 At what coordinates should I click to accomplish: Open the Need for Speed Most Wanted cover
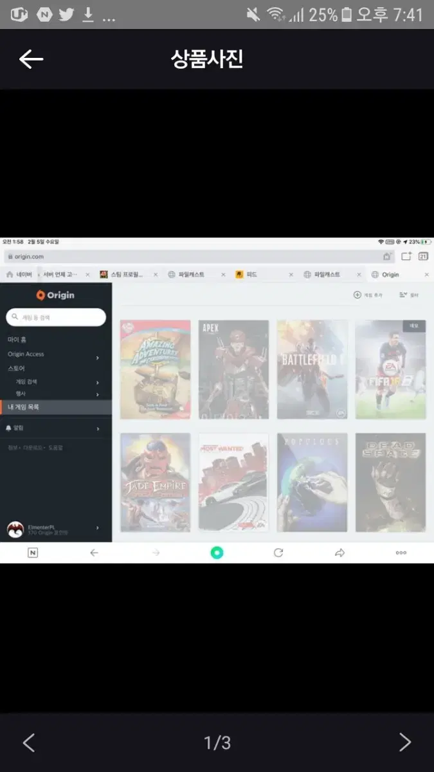click(x=233, y=482)
